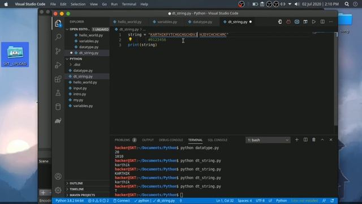
Task: Open input.py in file explorer
Action: (80, 88)
